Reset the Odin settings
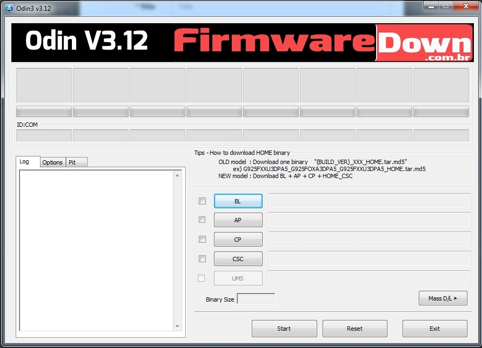482x348 pixels. [354, 329]
